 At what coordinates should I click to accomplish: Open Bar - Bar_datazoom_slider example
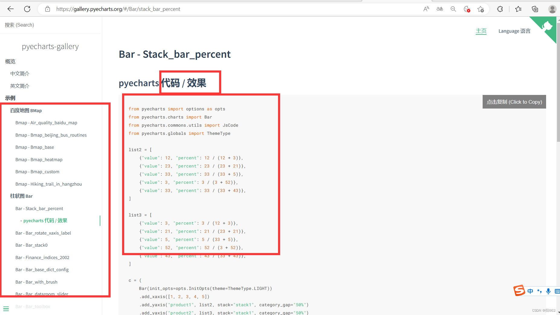(42, 294)
